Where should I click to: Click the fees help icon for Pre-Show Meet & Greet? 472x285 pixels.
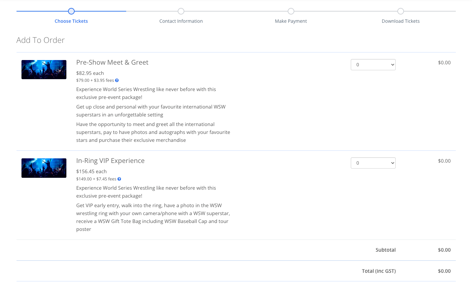click(x=117, y=80)
